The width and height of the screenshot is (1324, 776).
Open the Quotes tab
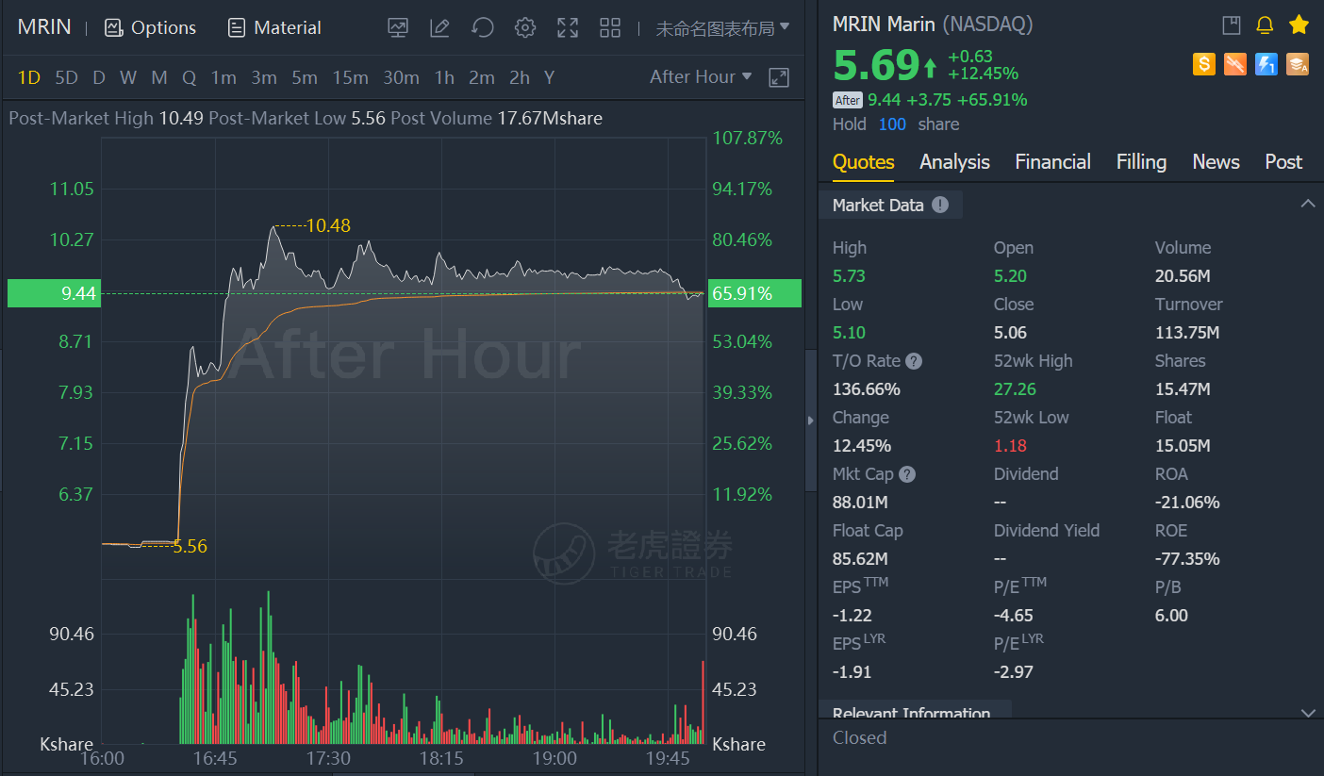coord(863,162)
